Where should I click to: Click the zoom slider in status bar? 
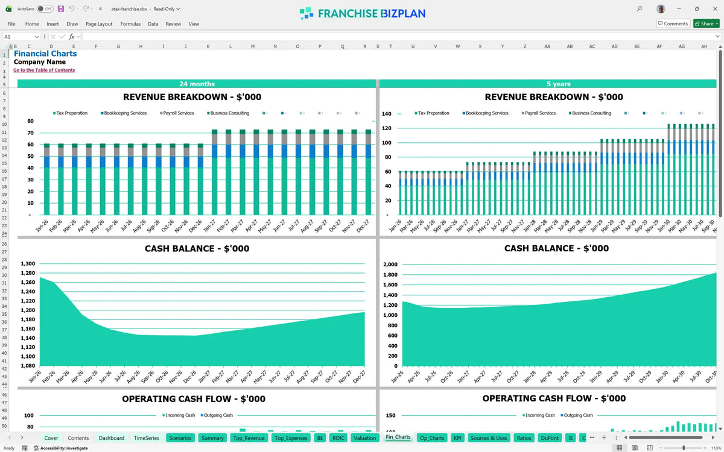coord(683,448)
